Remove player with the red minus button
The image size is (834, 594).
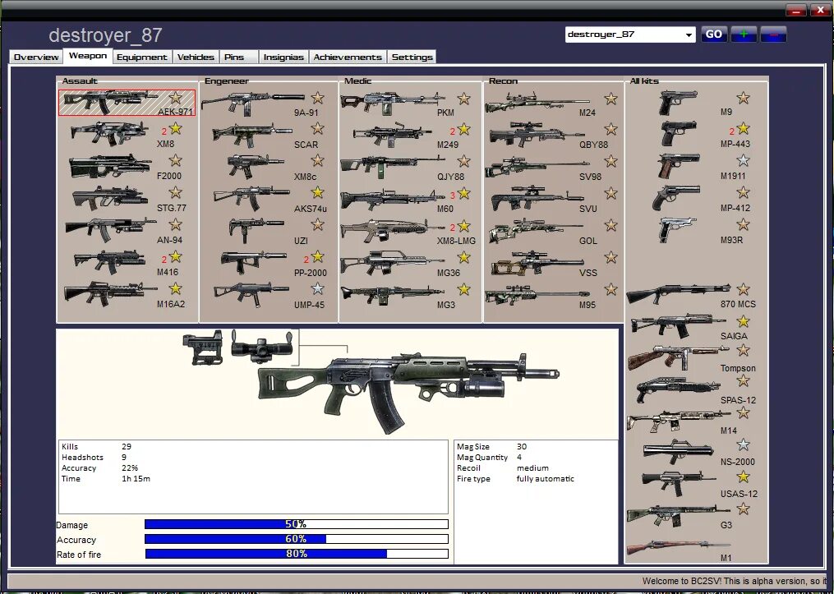coord(773,35)
